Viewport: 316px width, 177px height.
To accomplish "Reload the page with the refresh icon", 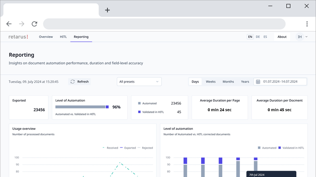I will point(34,24).
